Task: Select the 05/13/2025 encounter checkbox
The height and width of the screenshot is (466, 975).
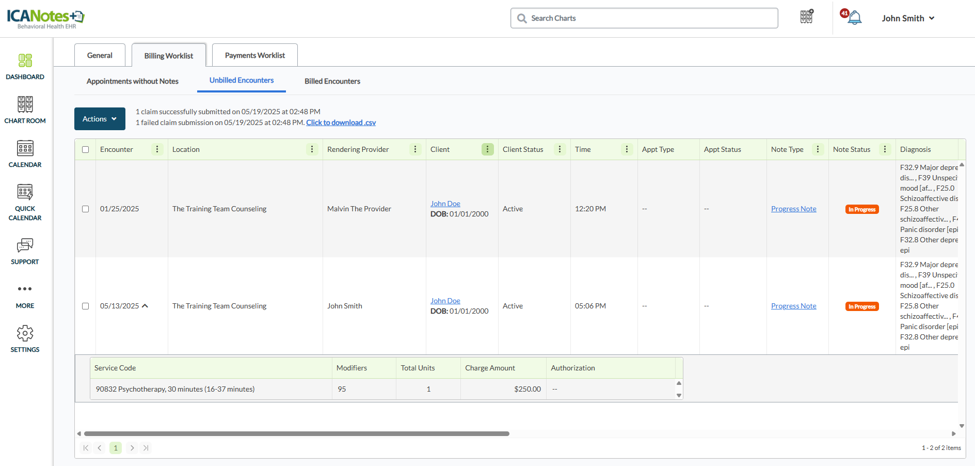Action: click(x=86, y=306)
